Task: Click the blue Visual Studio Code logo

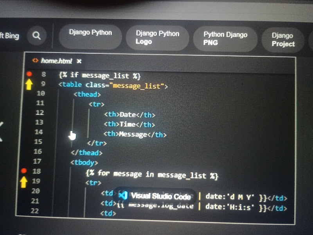Action: pos(123,195)
